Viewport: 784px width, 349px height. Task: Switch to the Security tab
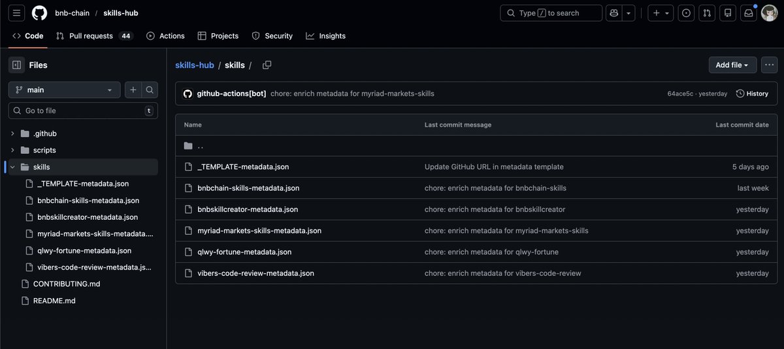click(272, 36)
